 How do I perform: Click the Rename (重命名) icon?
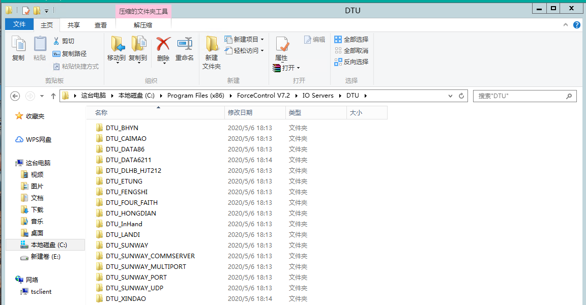pos(184,45)
